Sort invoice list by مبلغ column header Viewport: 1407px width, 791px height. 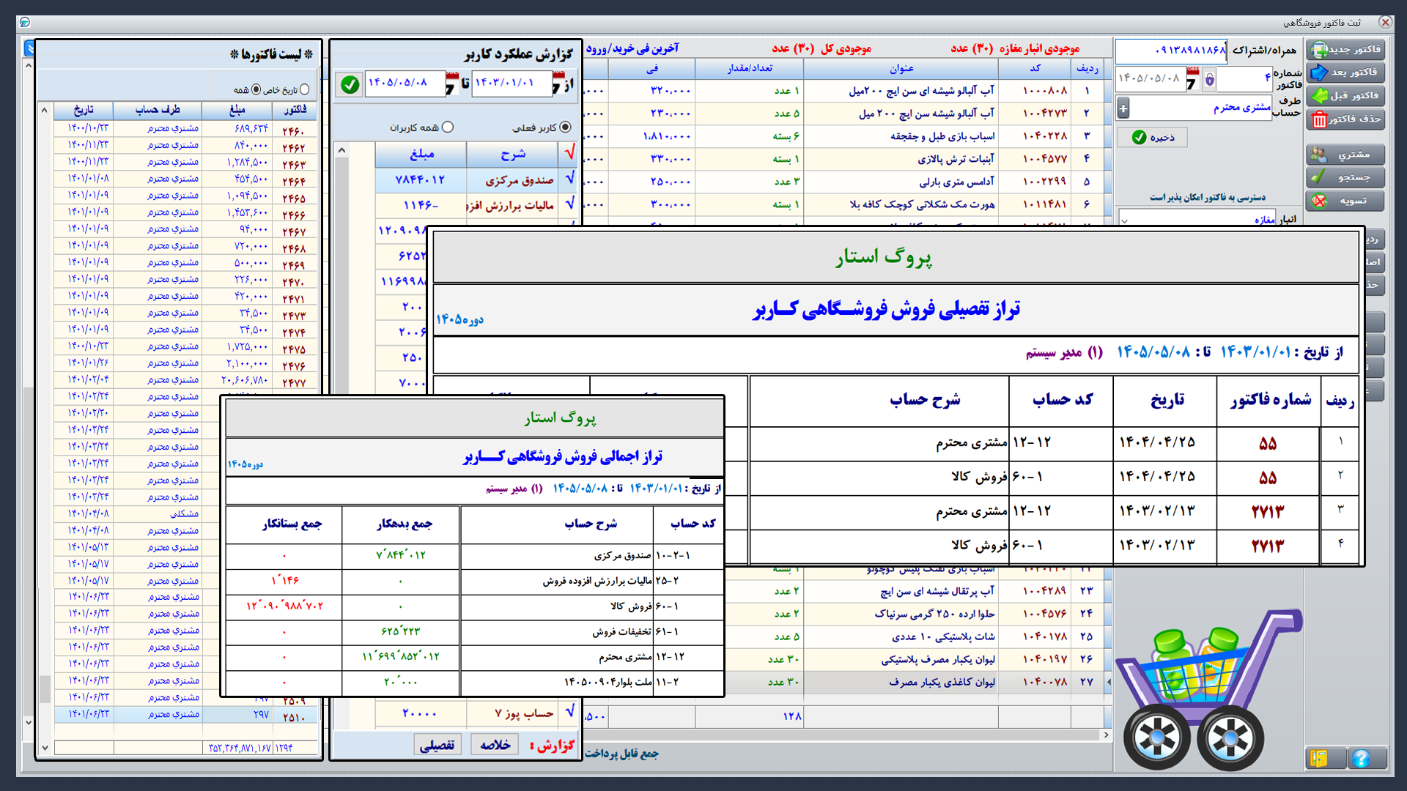[237, 110]
